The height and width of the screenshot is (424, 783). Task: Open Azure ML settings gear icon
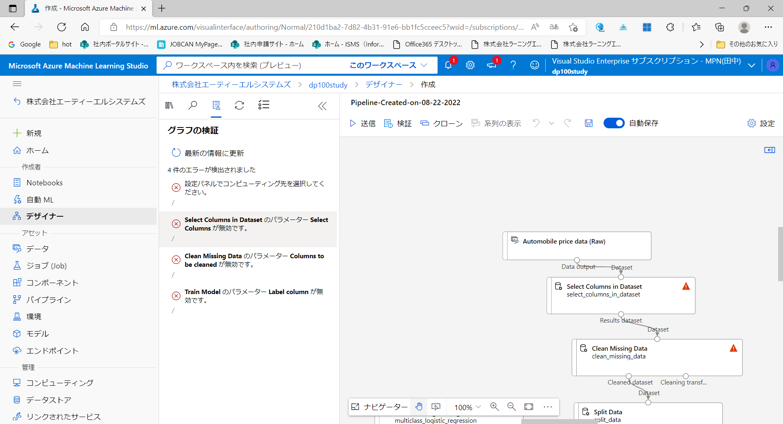(470, 65)
